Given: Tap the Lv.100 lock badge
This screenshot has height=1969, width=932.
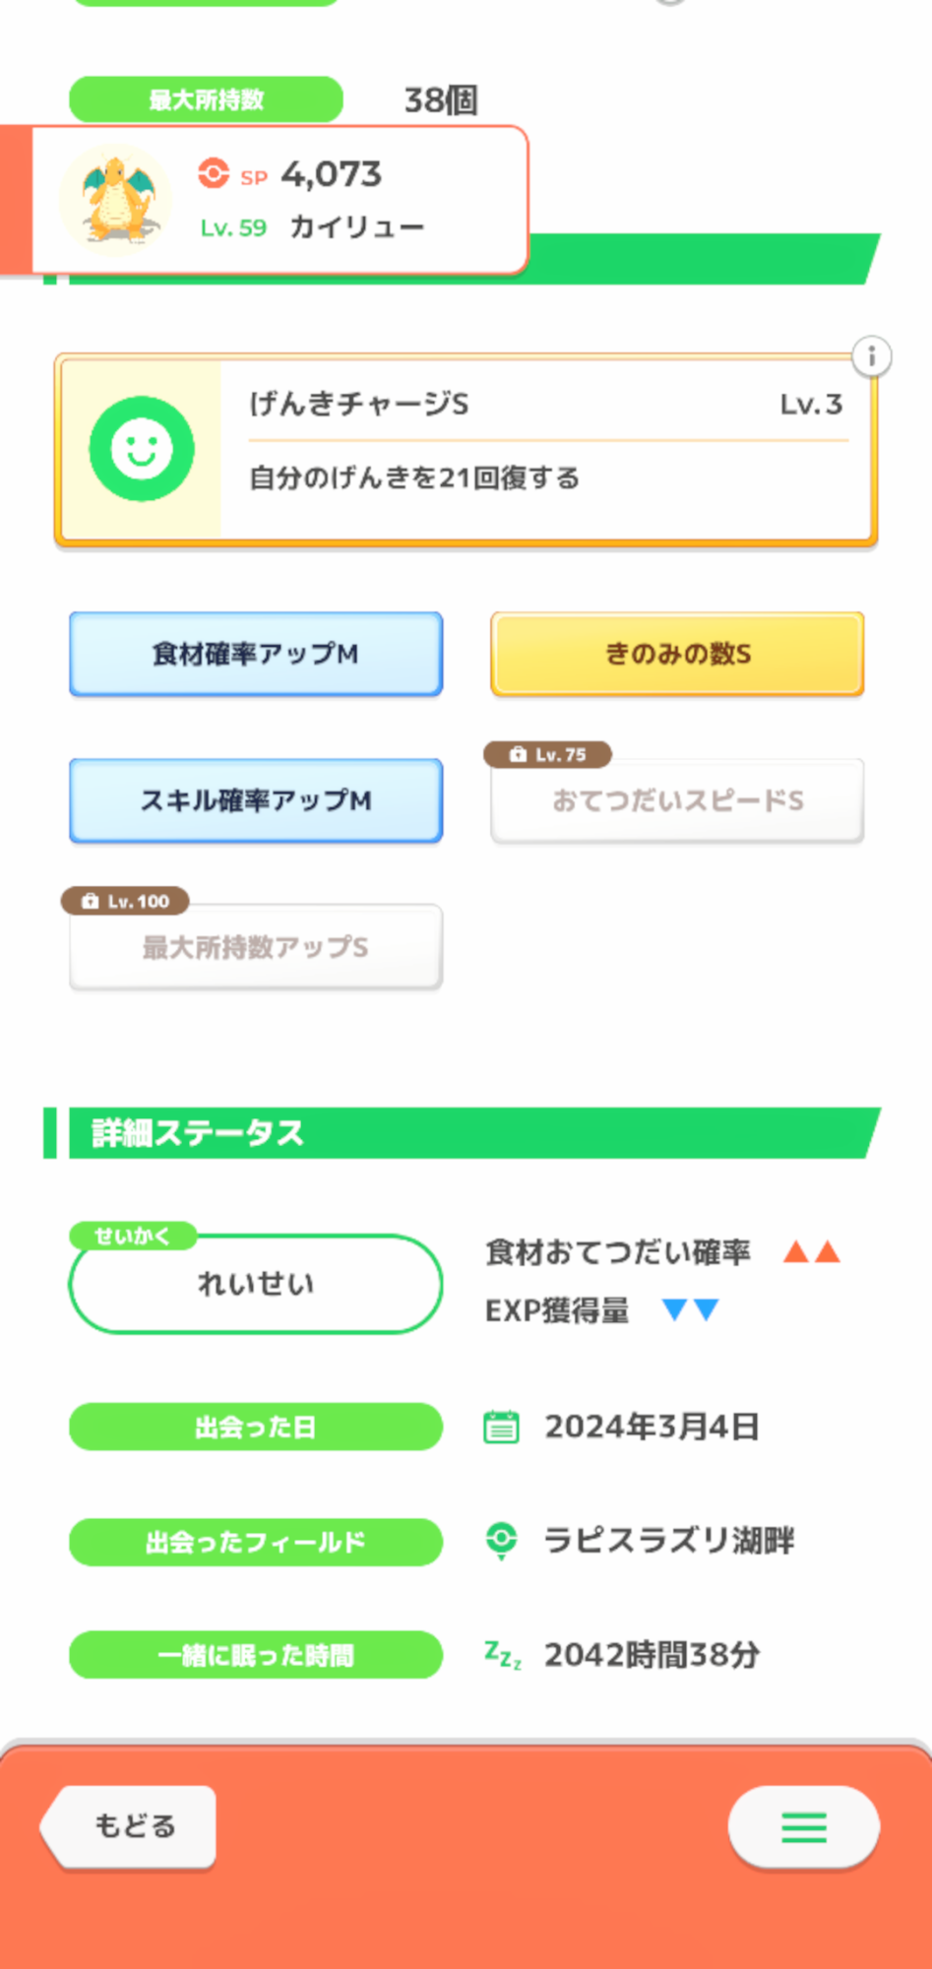Looking at the screenshot, I should tap(125, 901).
